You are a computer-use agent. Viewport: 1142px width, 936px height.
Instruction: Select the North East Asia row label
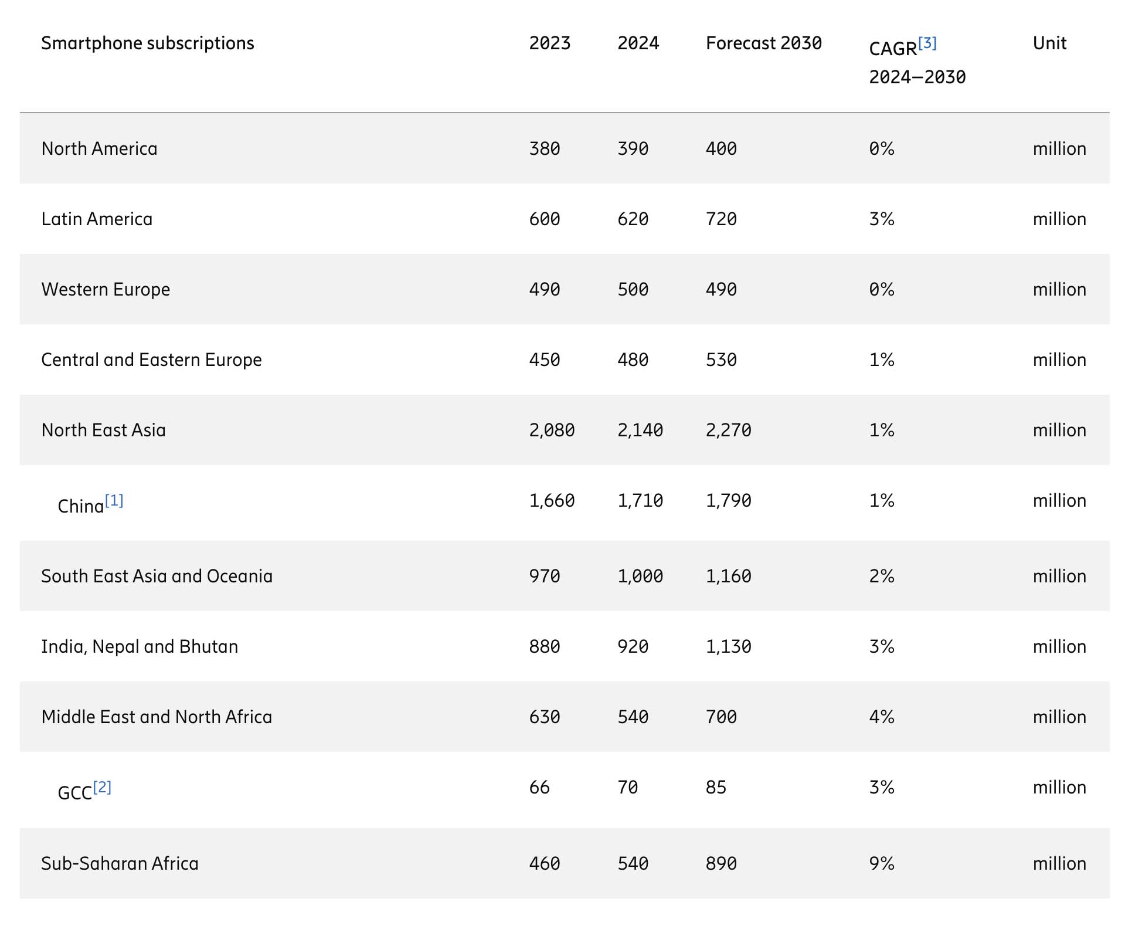(x=104, y=430)
